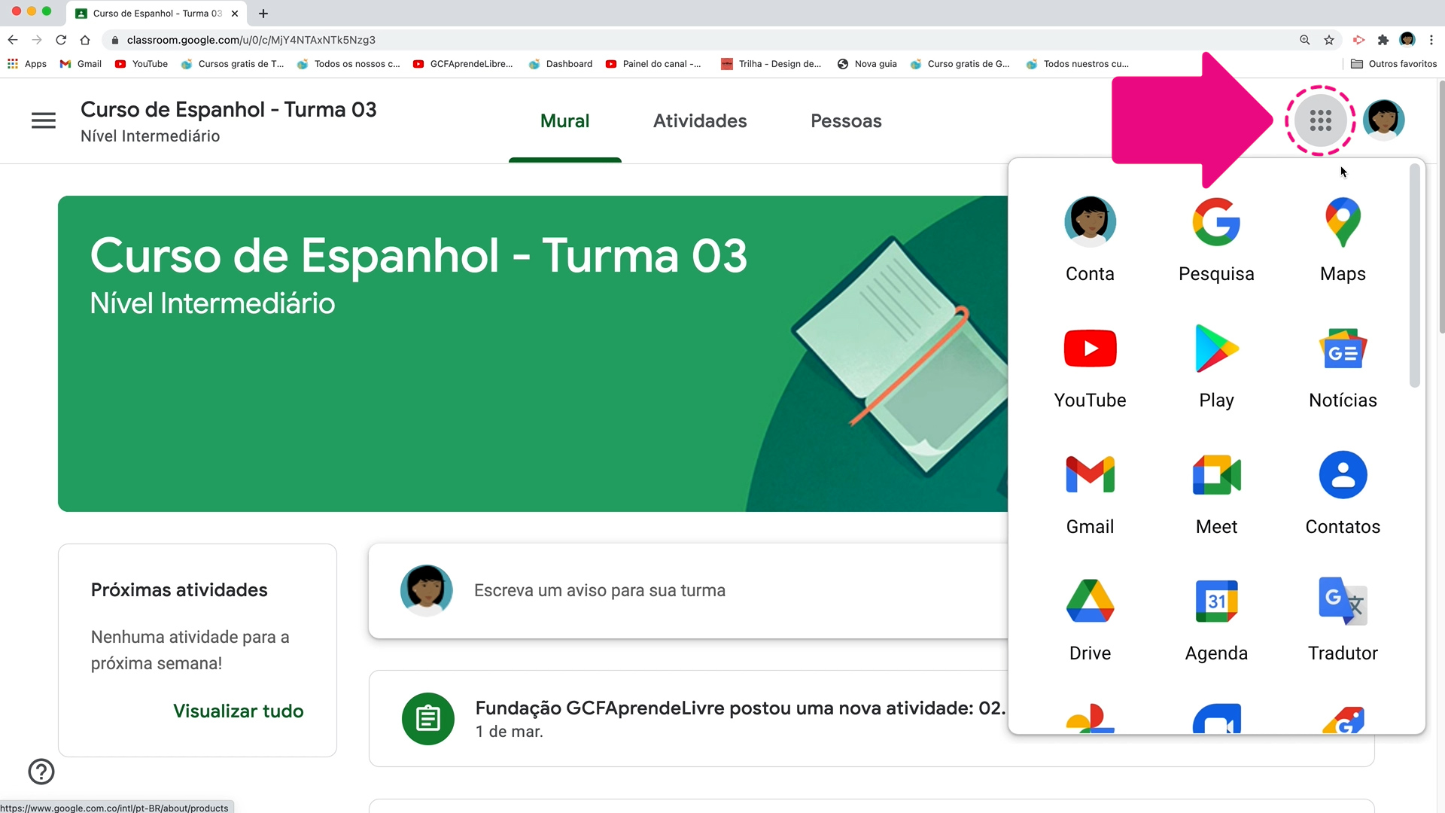Screen dimensions: 1445x813
Task: Click the Mural tab
Action: (x=564, y=121)
